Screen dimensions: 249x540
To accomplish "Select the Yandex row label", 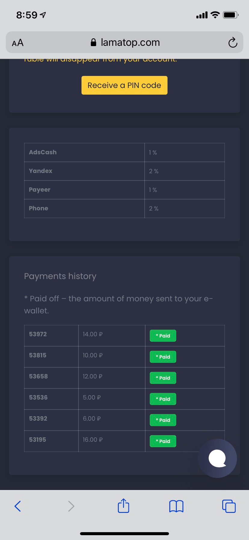I will click(x=41, y=171).
